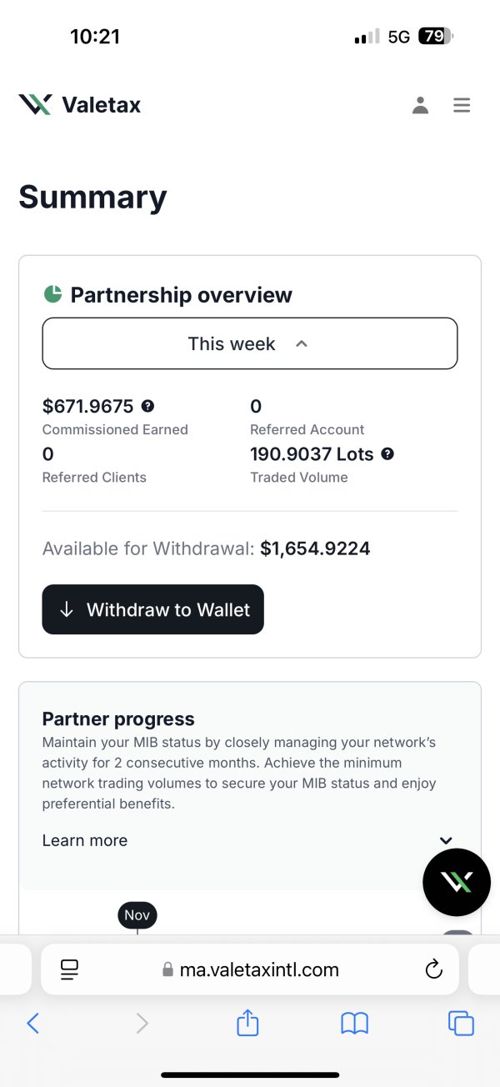Screen dimensions: 500x1087
Task: Go forward in Safari
Action: coord(142,1023)
